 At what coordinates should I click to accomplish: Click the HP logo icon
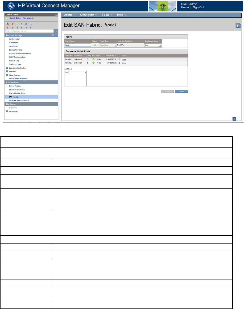[x=11, y=6]
